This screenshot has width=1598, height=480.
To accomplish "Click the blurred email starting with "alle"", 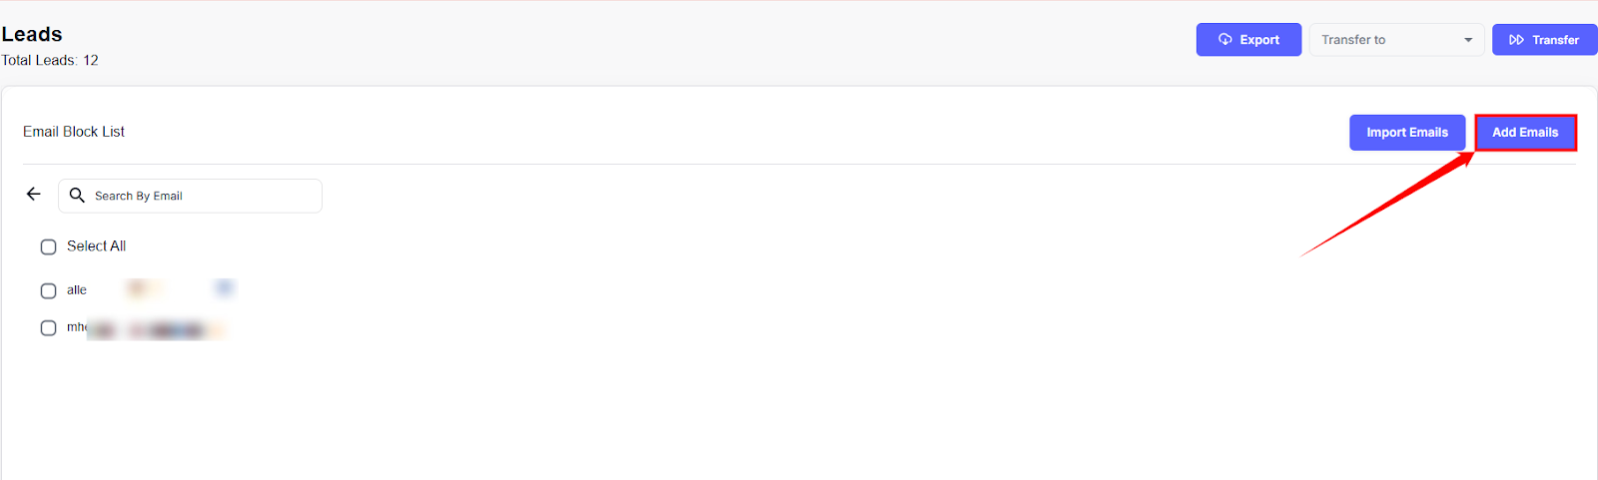I will 150,290.
